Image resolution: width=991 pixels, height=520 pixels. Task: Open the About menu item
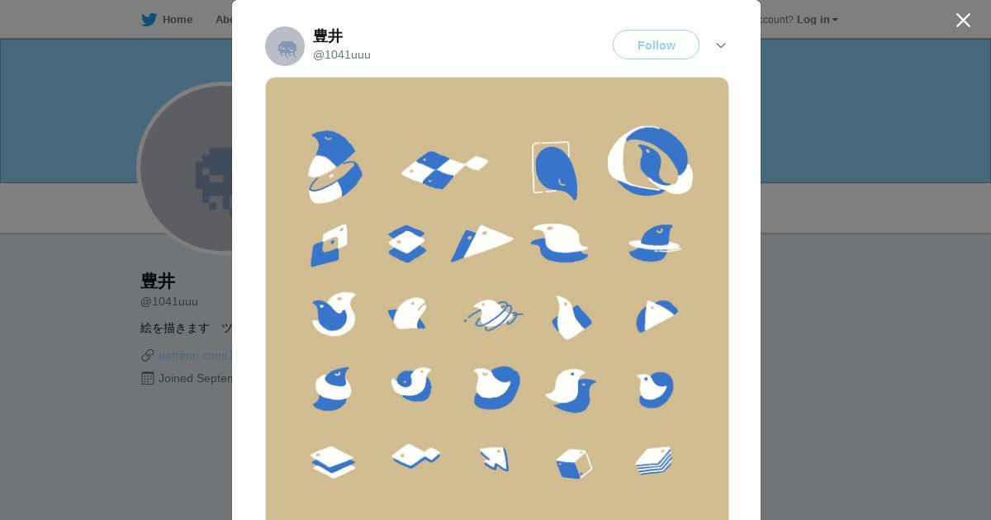224,20
